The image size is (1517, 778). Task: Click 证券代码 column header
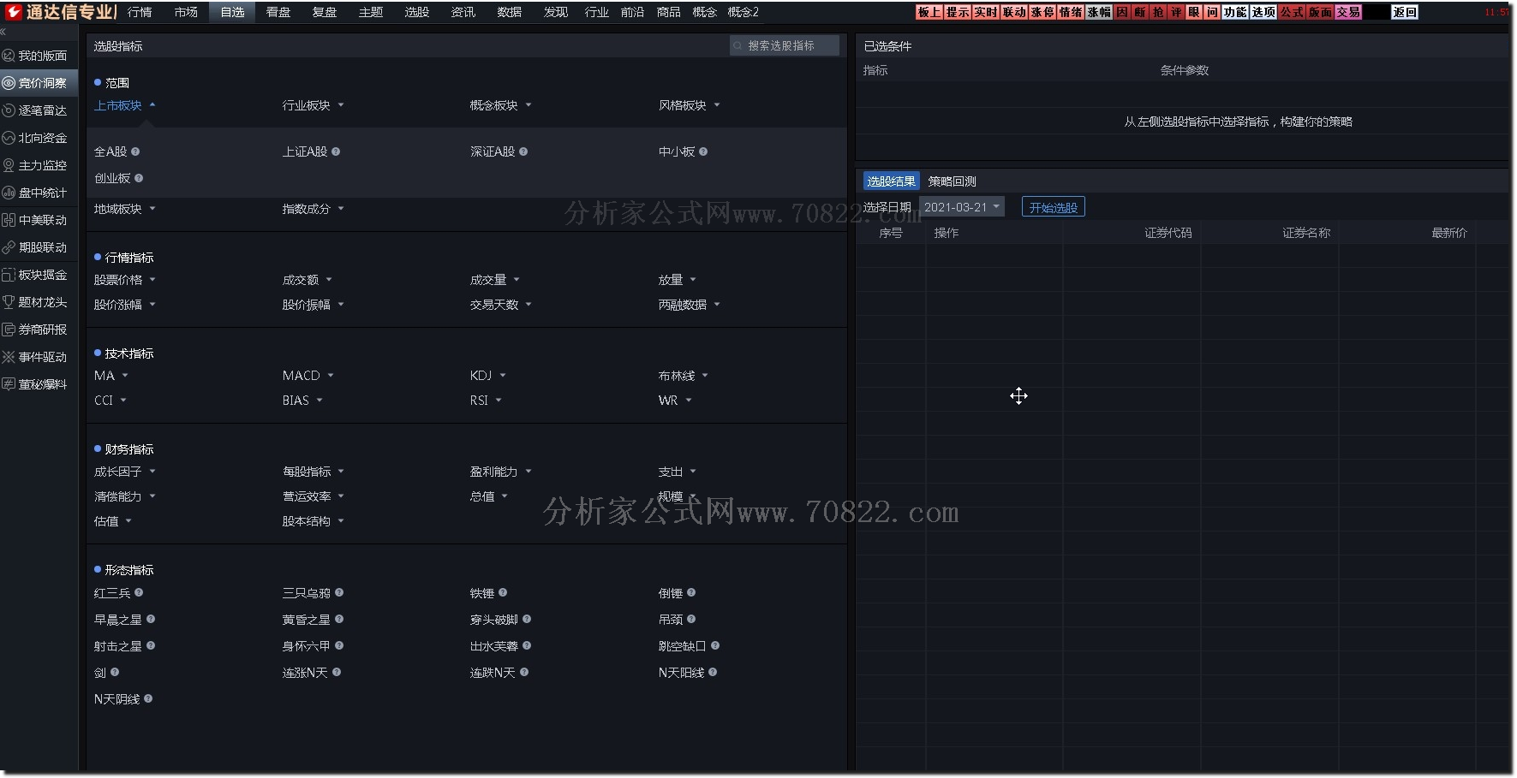click(x=1168, y=233)
